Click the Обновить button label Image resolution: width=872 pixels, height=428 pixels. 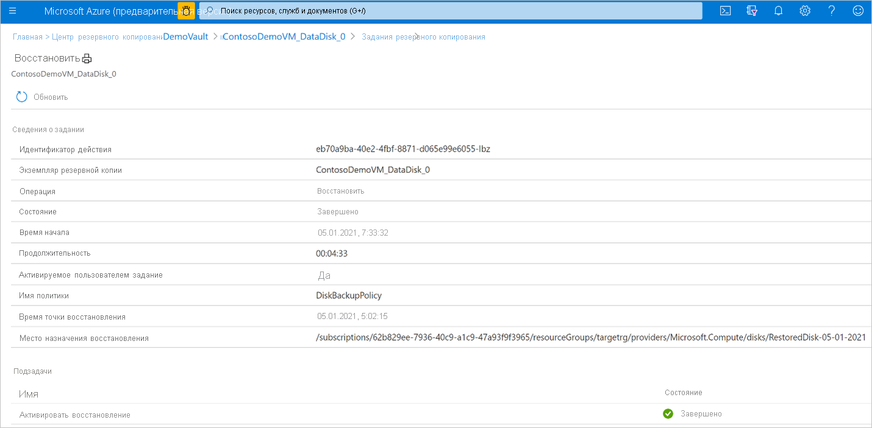coord(51,97)
